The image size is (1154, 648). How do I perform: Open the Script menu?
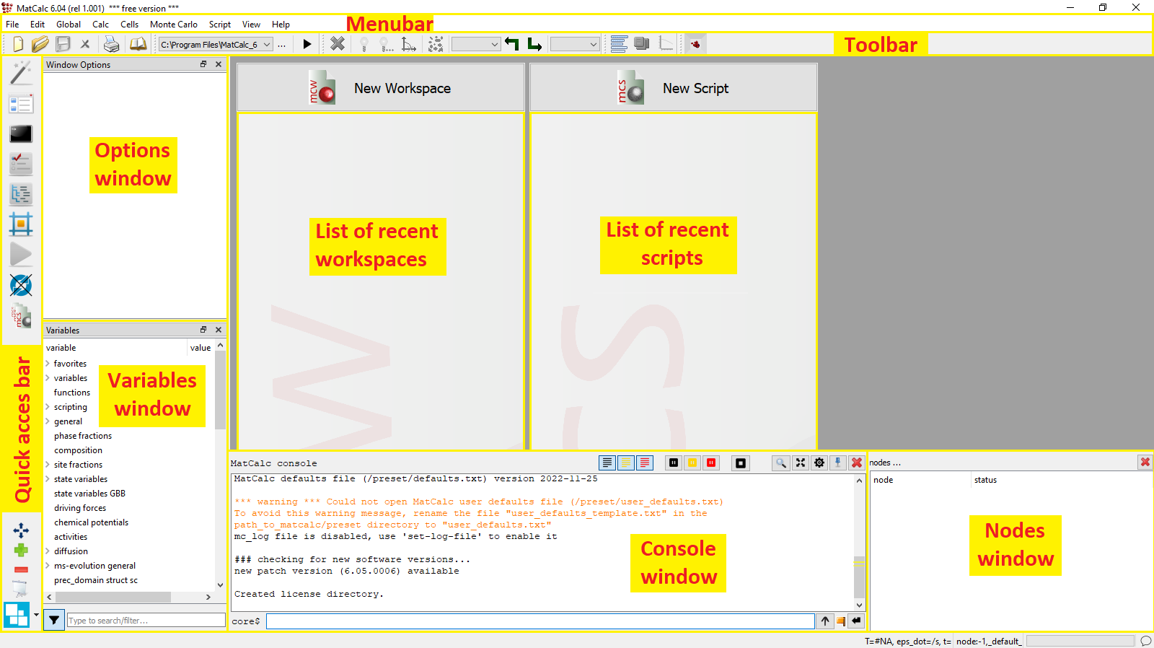[x=219, y=25]
